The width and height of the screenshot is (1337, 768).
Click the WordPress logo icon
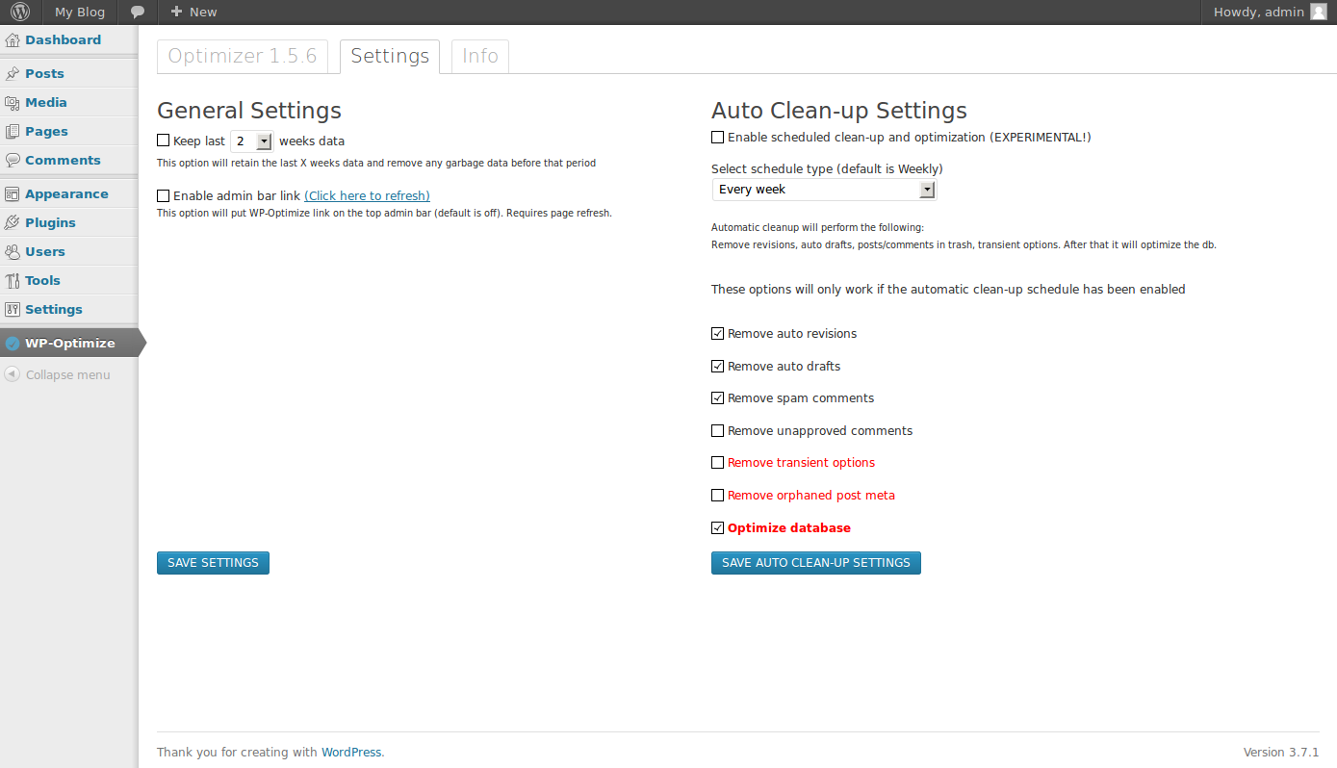pyautogui.click(x=20, y=13)
